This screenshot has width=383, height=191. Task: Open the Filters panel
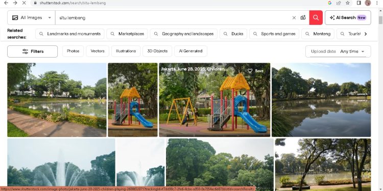33,51
